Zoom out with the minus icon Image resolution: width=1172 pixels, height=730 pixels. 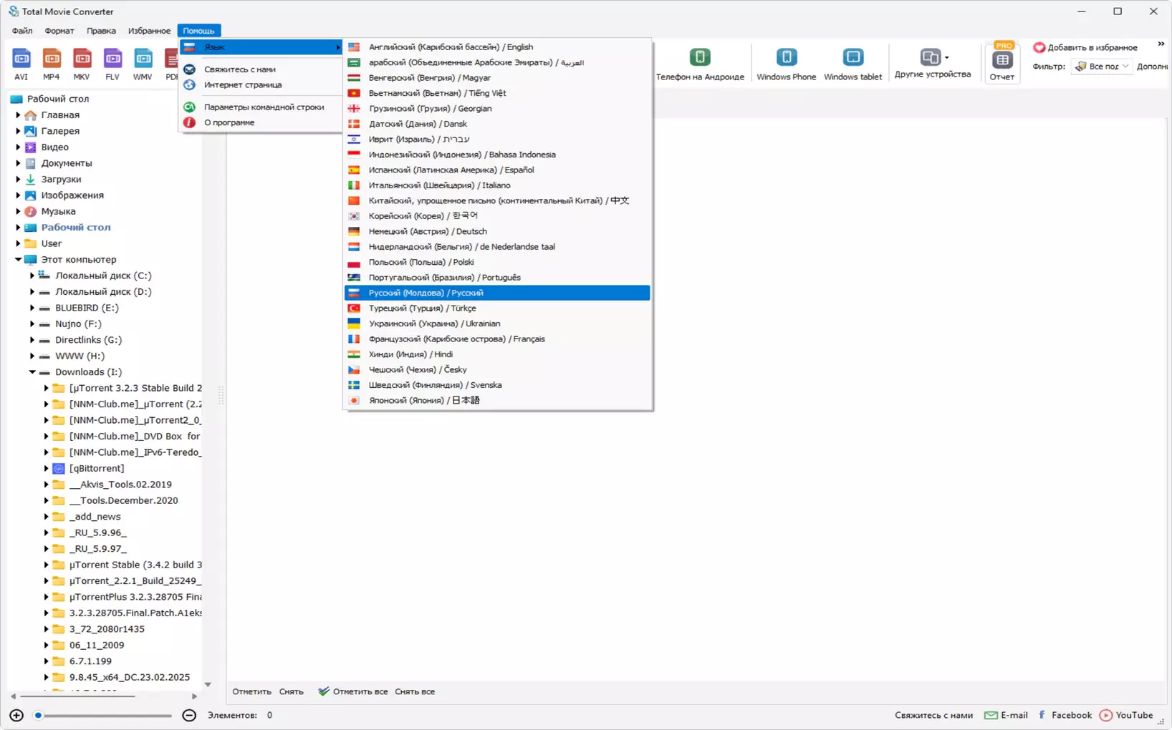pos(189,715)
